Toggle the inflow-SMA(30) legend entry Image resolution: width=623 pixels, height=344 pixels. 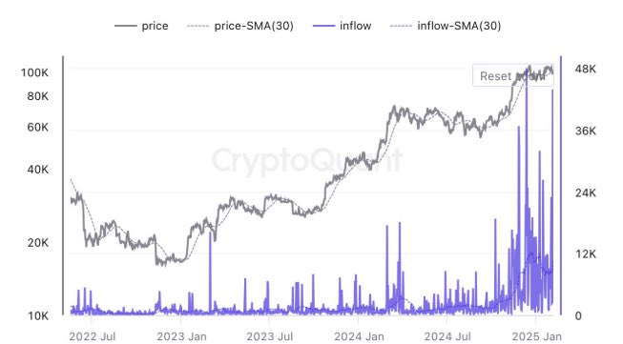click(x=446, y=26)
